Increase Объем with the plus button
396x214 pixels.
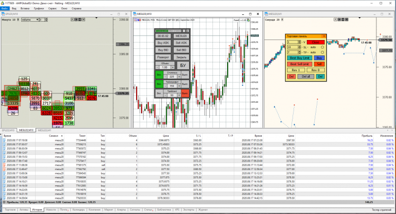(173, 67)
